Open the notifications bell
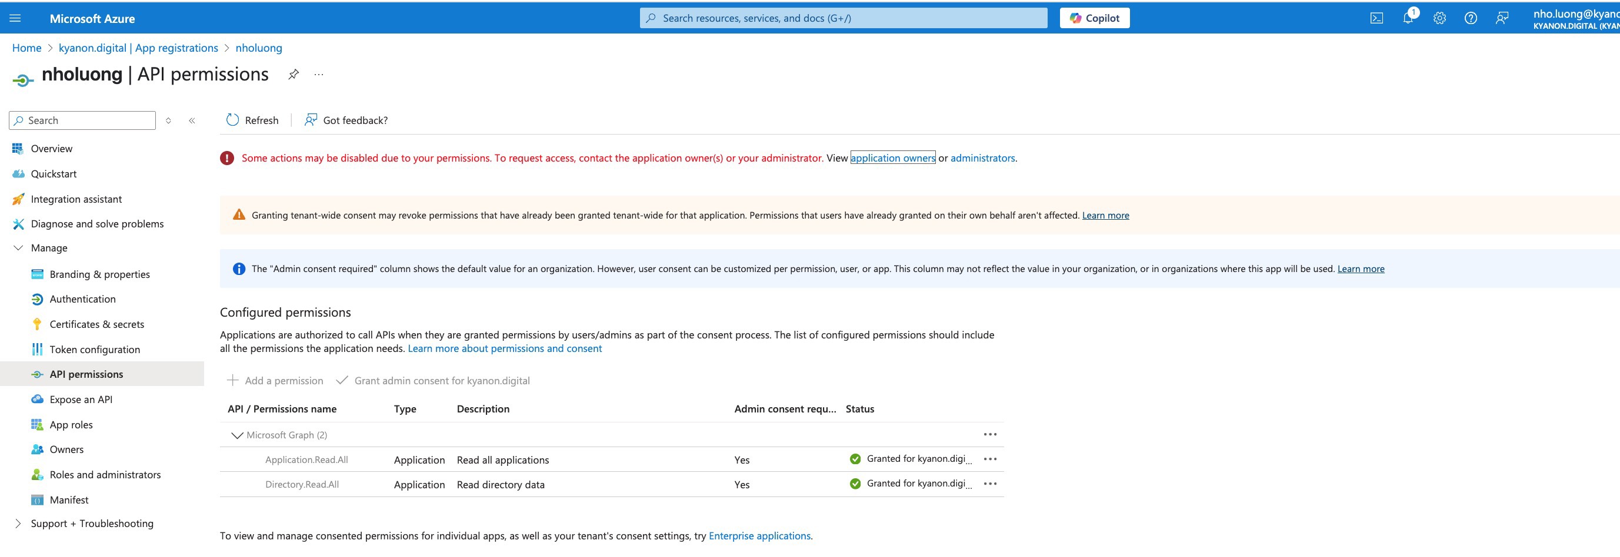Screen dimensions: 1620x557 tap(1408, 18)
